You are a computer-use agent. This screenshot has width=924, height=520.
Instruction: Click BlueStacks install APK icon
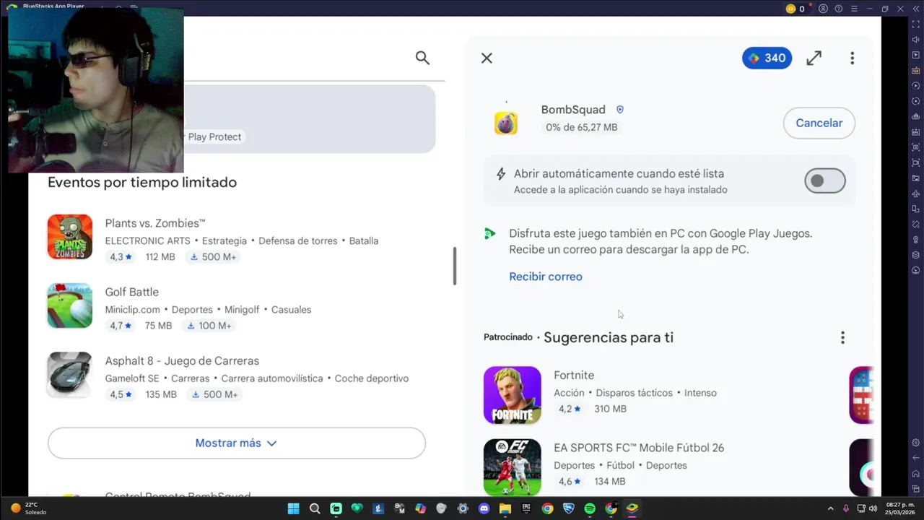(x=916, y=132)
